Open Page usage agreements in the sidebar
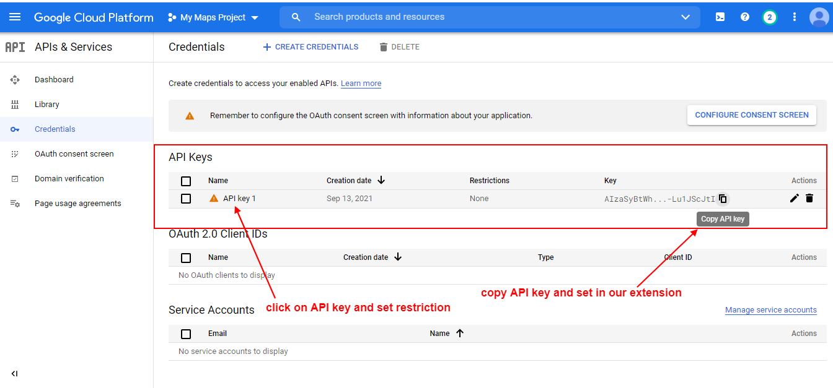The height and width of the screenshot is (388, 833). [78, 204]
